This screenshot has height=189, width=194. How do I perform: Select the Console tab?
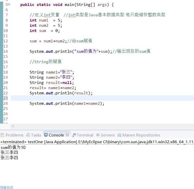tap(56, 135)
